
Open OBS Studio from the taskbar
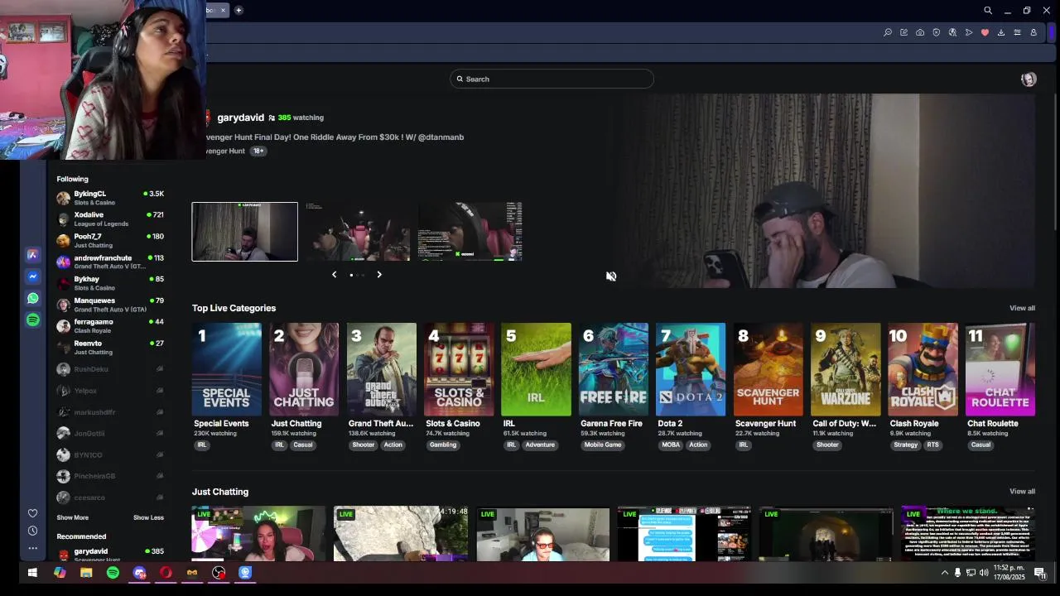coord(219,573)
